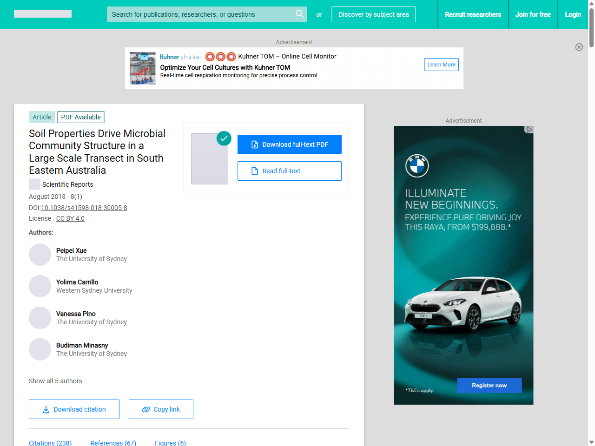595x446 pixels.
Task: Expand the Show all 5 authors list
Action: pos(55,381)
